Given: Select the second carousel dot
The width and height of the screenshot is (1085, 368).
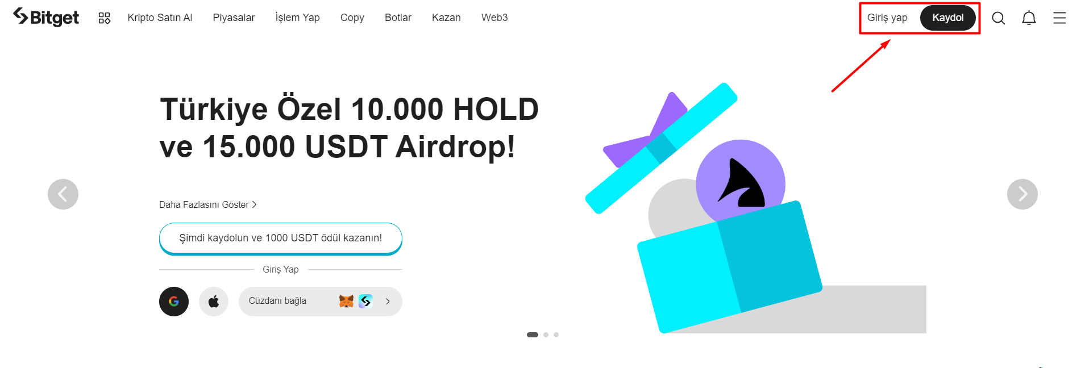Looking at the screenshot, I should 546,334.
